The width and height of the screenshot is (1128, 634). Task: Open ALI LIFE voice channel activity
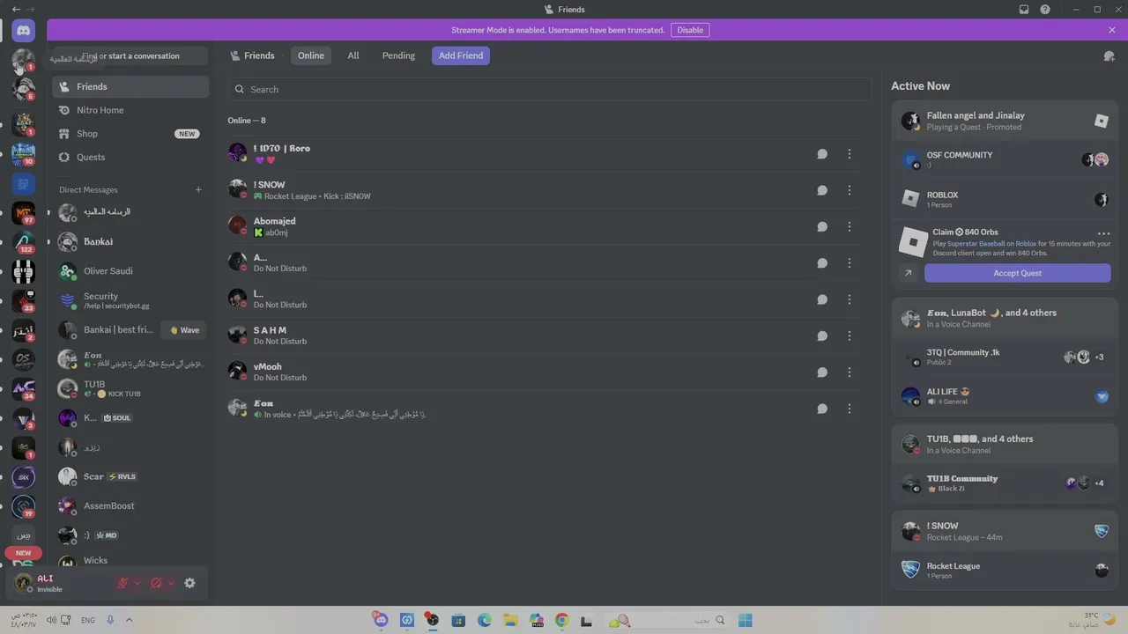tap(1005, 396)
